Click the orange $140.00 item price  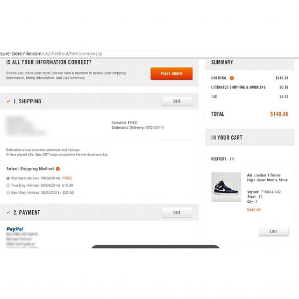254,210
